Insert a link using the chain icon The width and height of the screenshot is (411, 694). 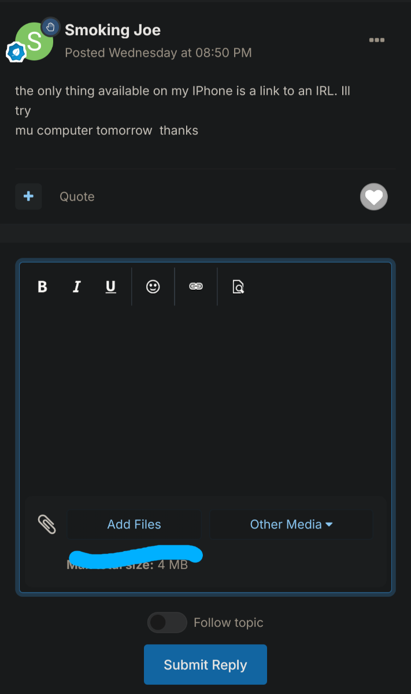pos(196,286)
